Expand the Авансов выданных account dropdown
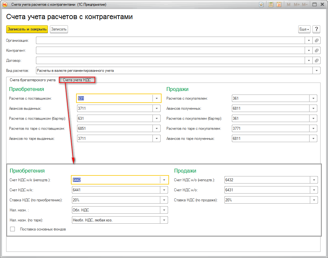 [157, 108]
